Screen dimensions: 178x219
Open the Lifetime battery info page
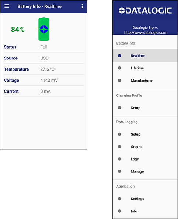tap(145, 68)
